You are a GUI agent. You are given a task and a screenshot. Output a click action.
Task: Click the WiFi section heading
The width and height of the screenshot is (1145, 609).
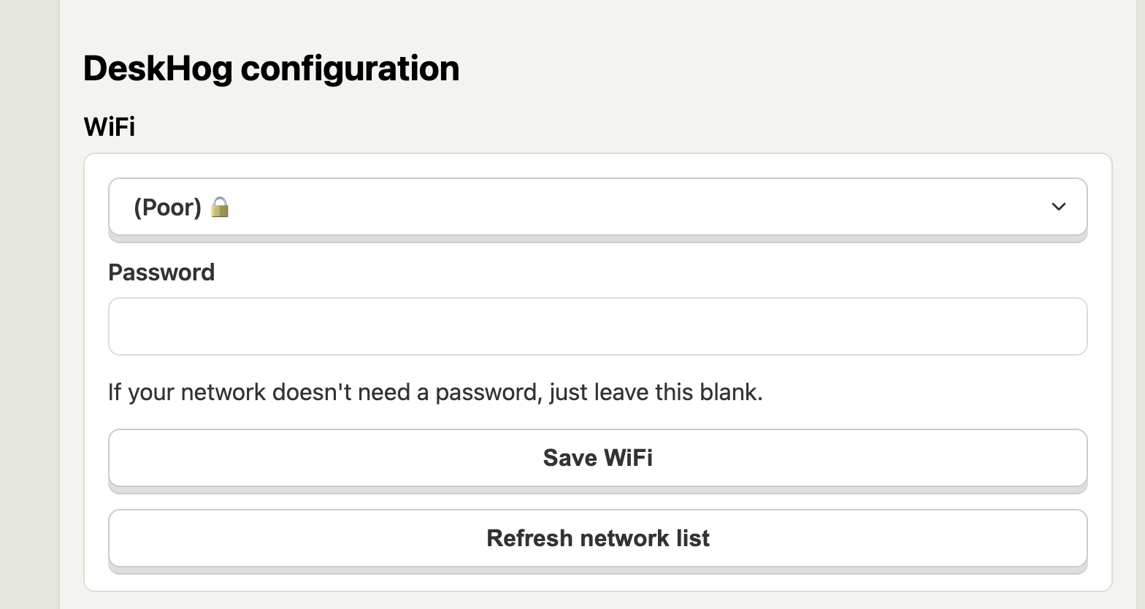[x=110, y=126]
